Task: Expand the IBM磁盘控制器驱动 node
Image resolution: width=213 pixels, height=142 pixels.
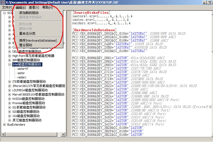Action: click(9, 60)
